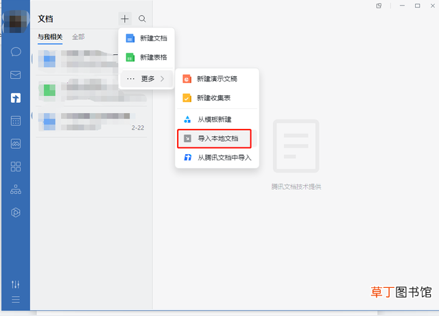
Task: Open the hamburger menu at sidebar bottom
Action: point(16,300)
